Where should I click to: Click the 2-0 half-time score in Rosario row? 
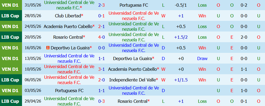coord(244,37)
